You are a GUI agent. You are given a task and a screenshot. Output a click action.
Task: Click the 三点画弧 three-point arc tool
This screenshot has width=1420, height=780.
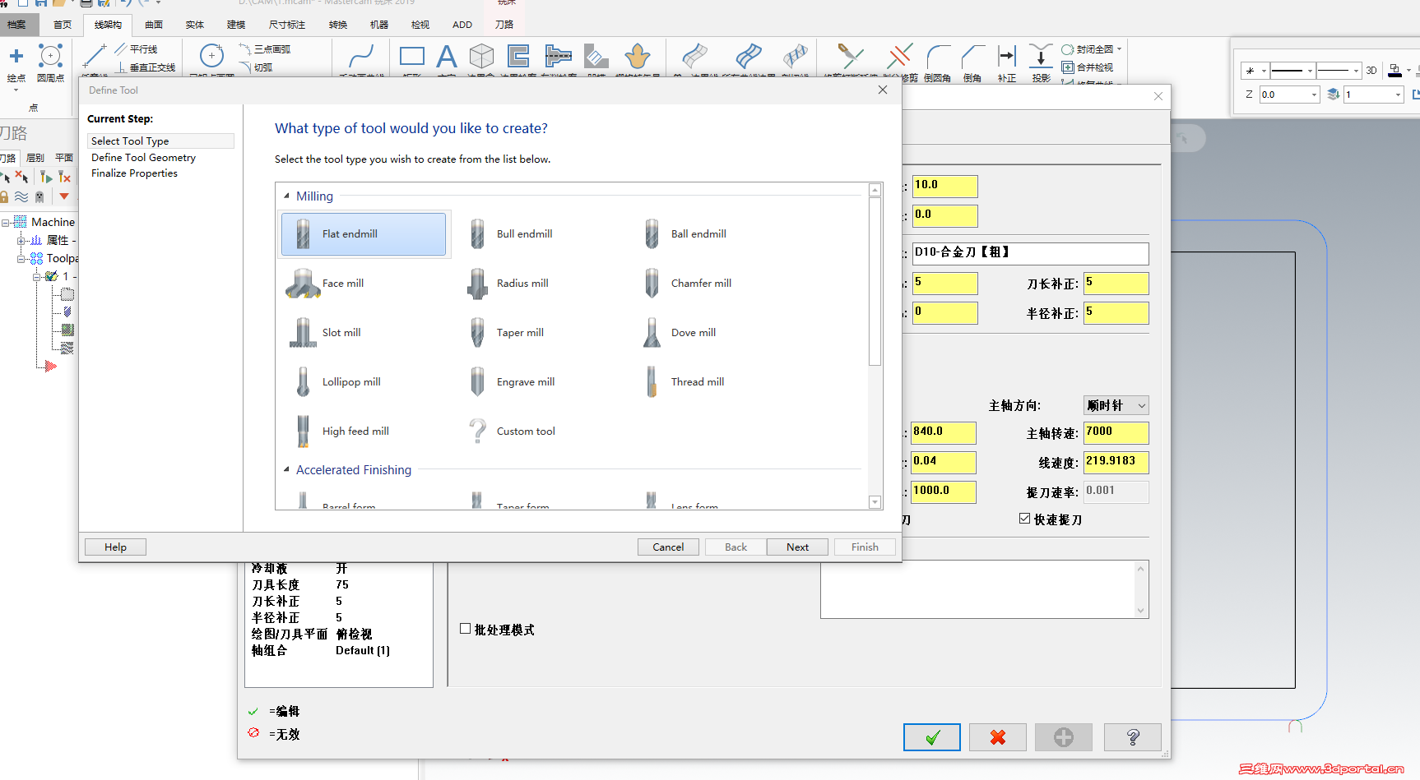(265, 49)
